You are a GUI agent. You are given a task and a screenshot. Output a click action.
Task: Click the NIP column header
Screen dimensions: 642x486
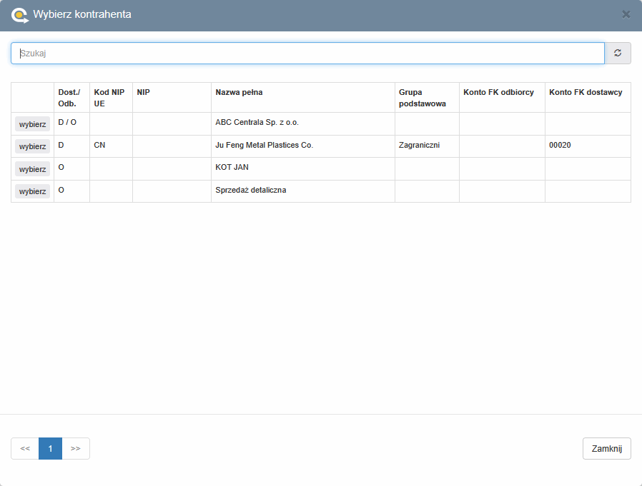(x=144, y=92)
